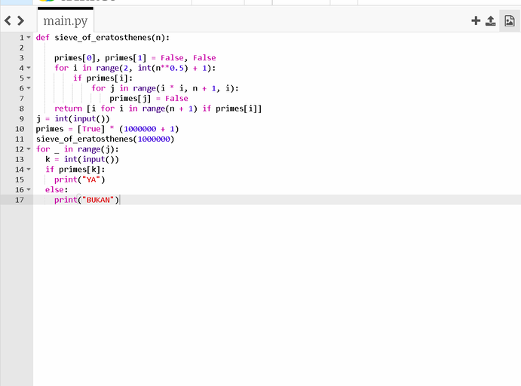
Task: Collapse the if block fold on line 5
Action: pos(29,78)
